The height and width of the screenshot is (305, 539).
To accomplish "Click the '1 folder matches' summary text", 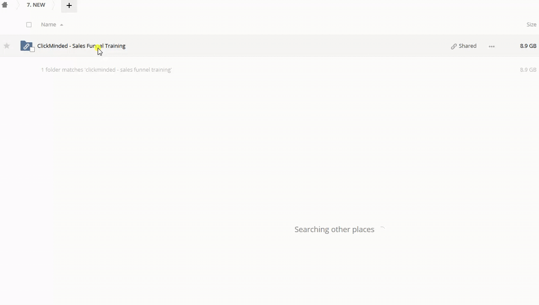I will click(106, 69).
